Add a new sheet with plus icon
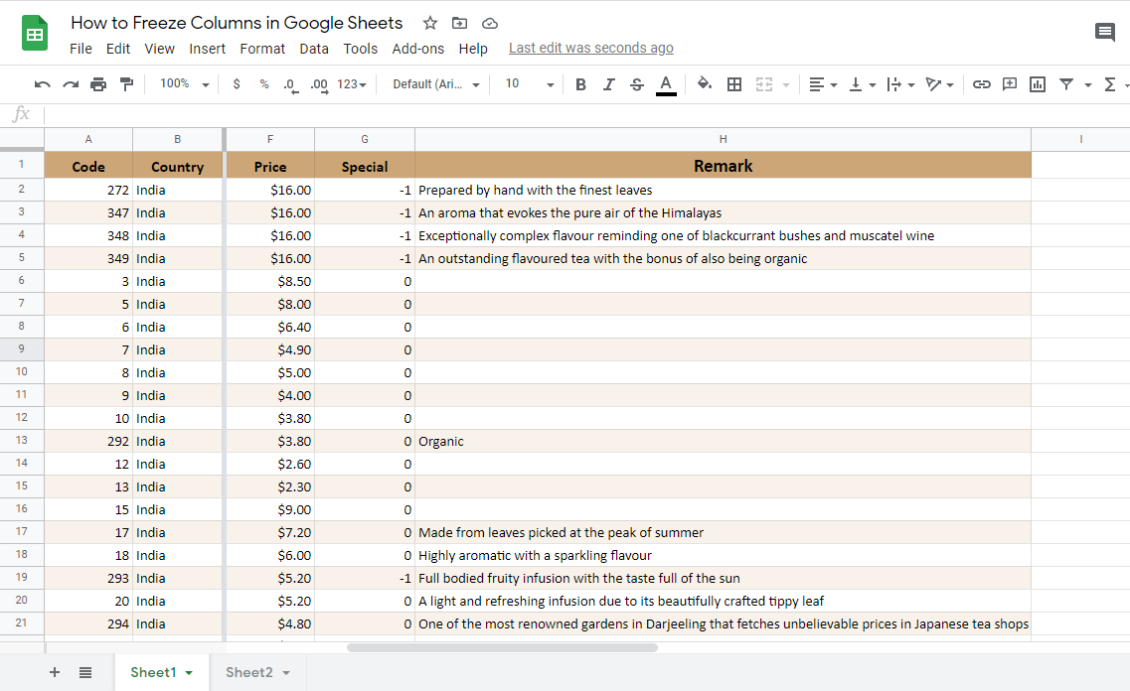The height and width of the screenshot is (691, 1130). pyautogui.click(x=54, y=672)
